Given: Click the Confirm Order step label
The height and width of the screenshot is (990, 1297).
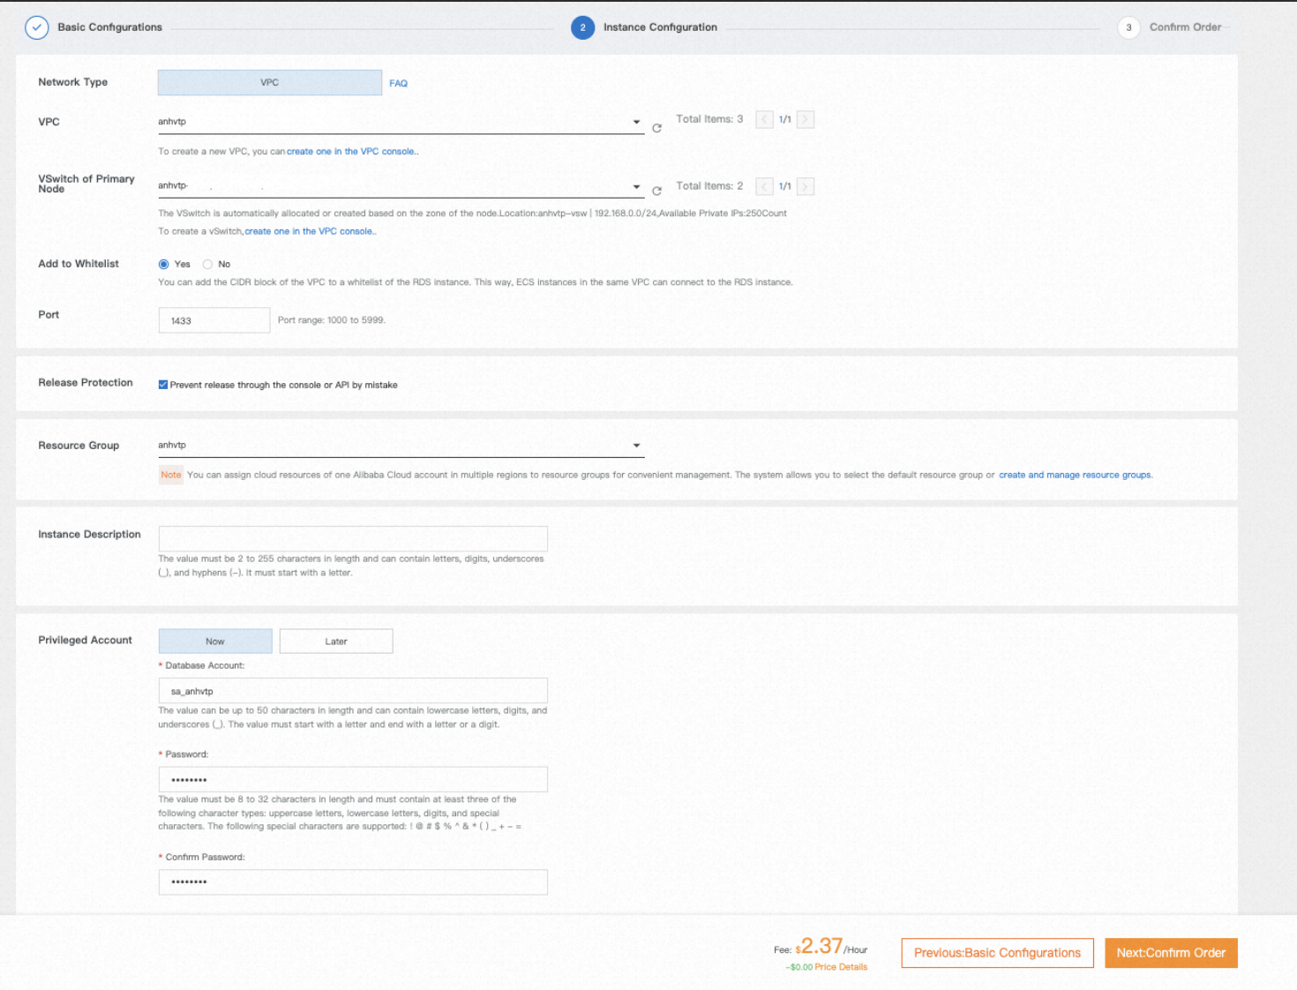Looking at the screenshot, I should pyautogui.click(x=1185, y=27).
